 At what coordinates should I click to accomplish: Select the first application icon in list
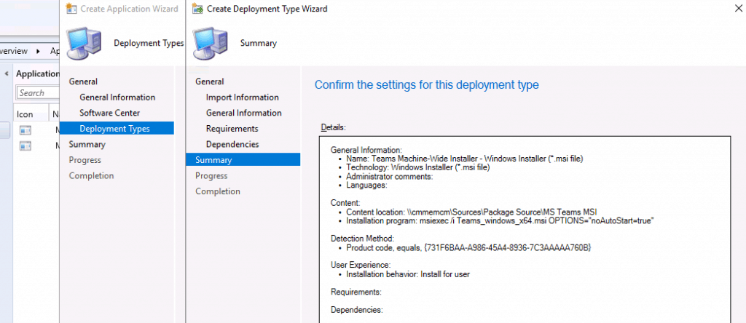tap(25, 131)
